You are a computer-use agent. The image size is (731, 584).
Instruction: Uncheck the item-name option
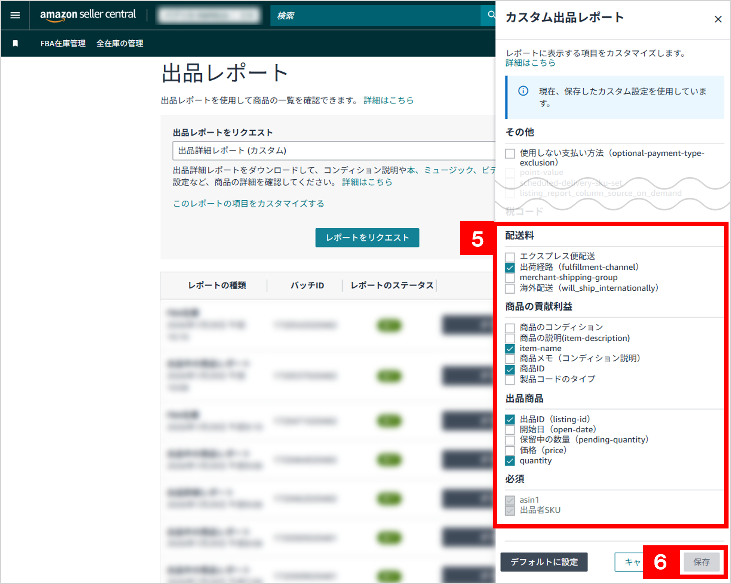510,348
